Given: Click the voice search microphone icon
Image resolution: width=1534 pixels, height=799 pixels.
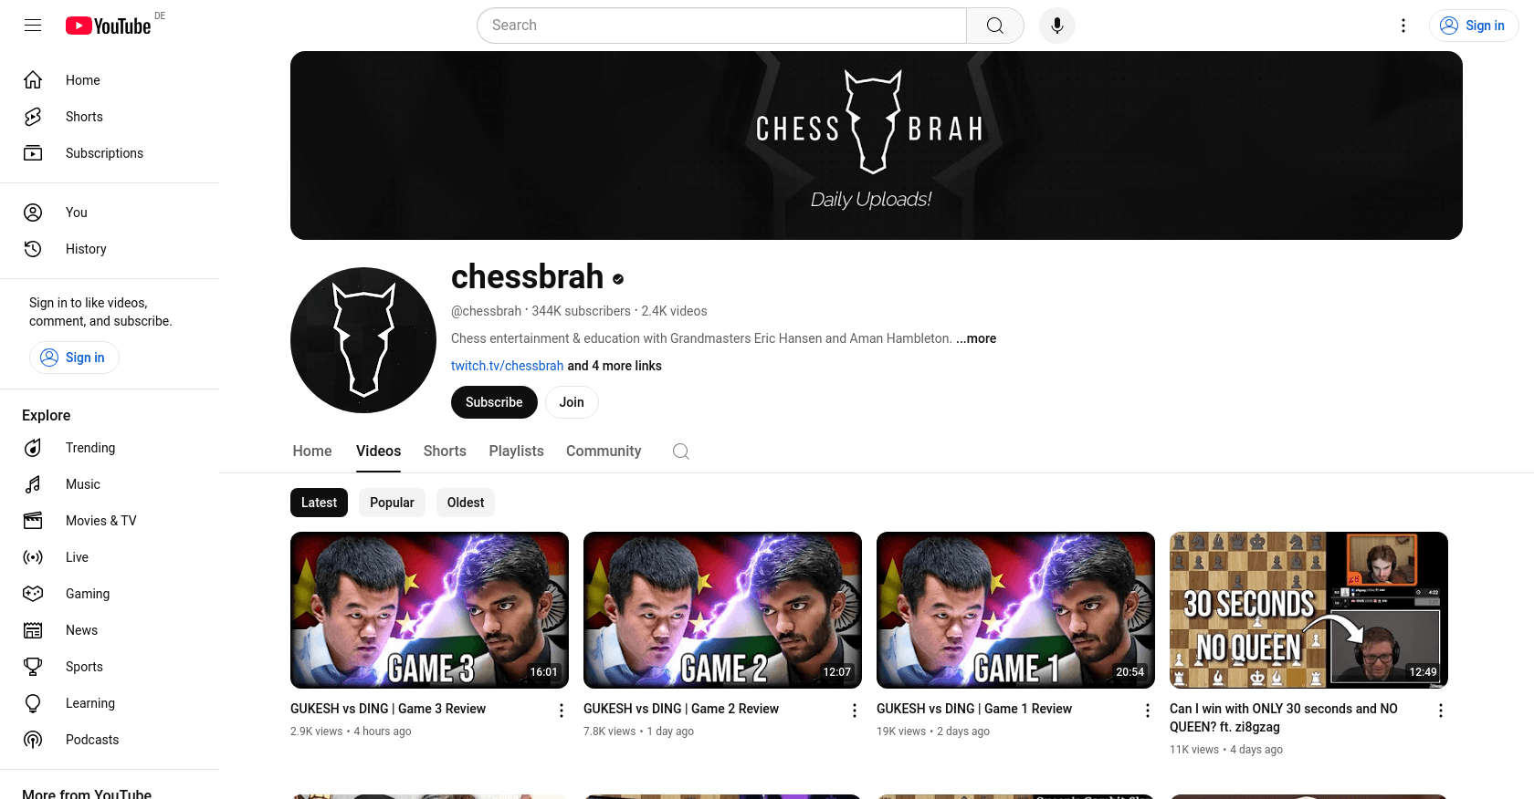Looking at the screenshot, I should click(x=1056, y=26).
